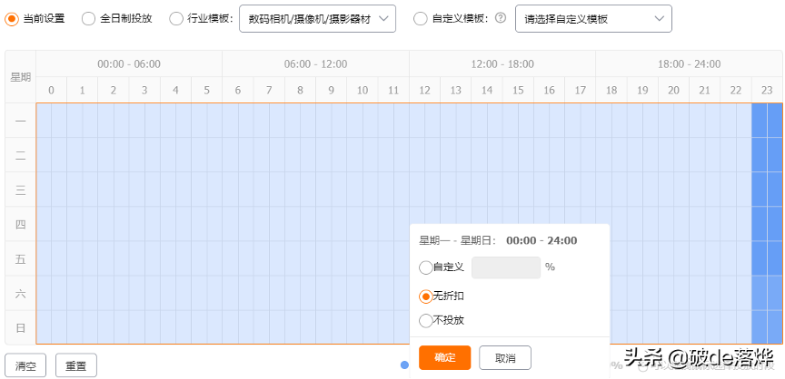Select the 全日制投放 radio option
Screen dimensions: 785x379
pyautogui.click(x=89, y=18)
